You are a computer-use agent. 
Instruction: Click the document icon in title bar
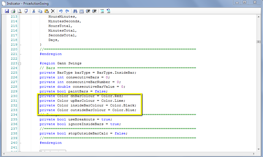point(4,3)
